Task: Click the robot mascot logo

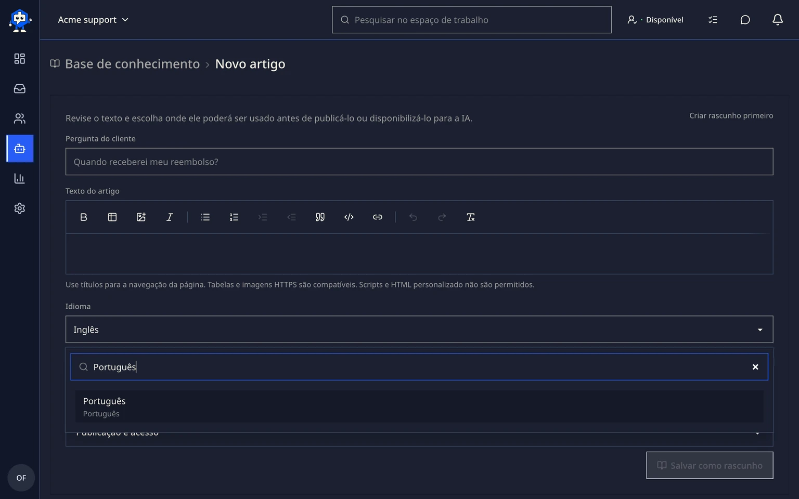Action: [20, 20]
